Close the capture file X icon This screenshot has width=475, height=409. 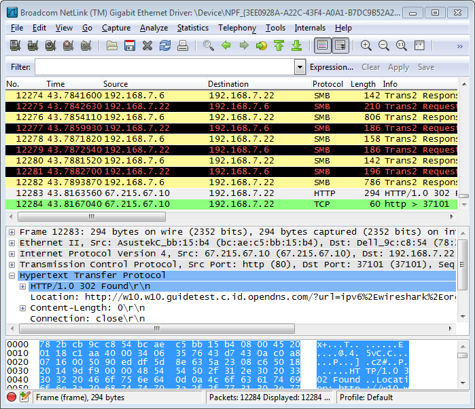147,45
